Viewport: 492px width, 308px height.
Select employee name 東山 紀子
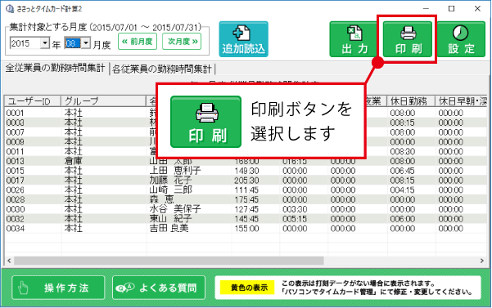pos(170,219)
